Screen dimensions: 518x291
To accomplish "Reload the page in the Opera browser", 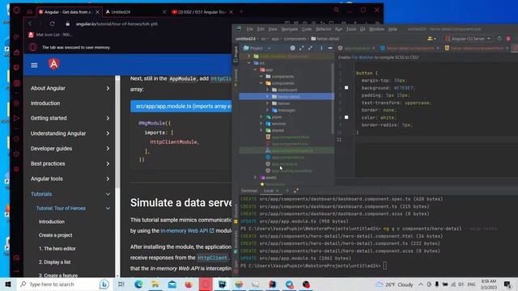I will click(x=52, y=23).
